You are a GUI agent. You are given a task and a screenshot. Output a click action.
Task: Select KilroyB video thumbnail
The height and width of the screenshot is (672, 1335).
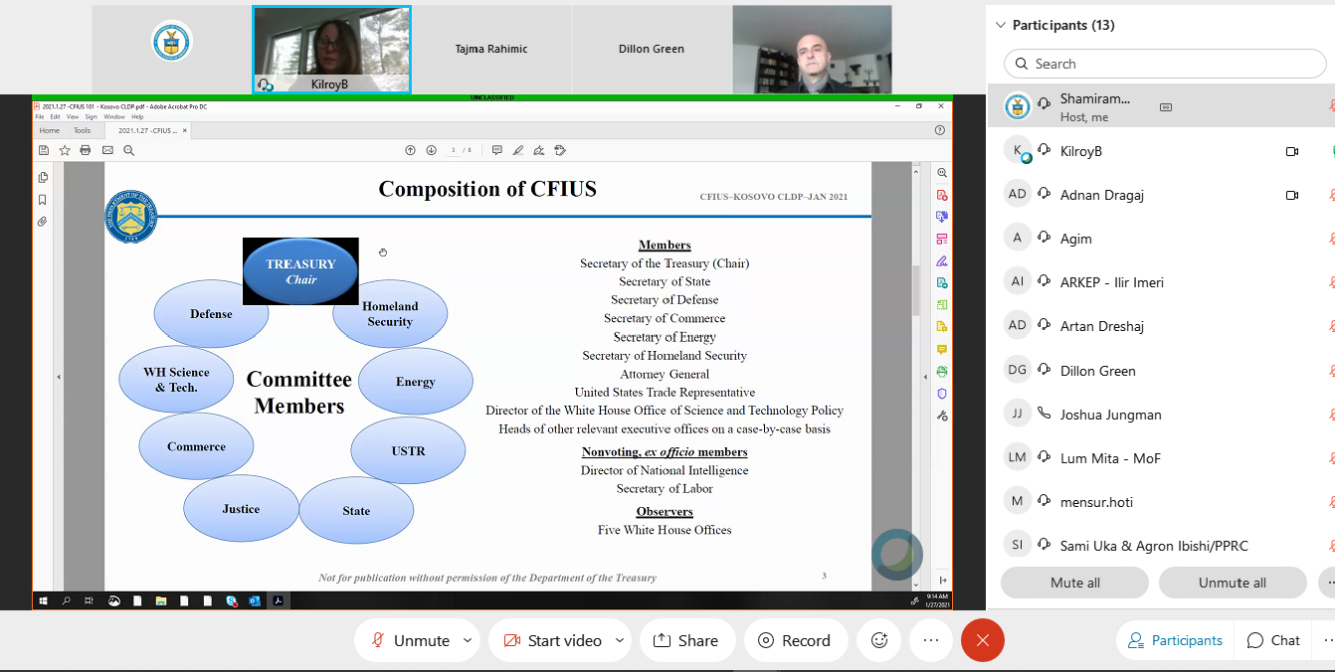pyautogui.click(x=331, y=50)
